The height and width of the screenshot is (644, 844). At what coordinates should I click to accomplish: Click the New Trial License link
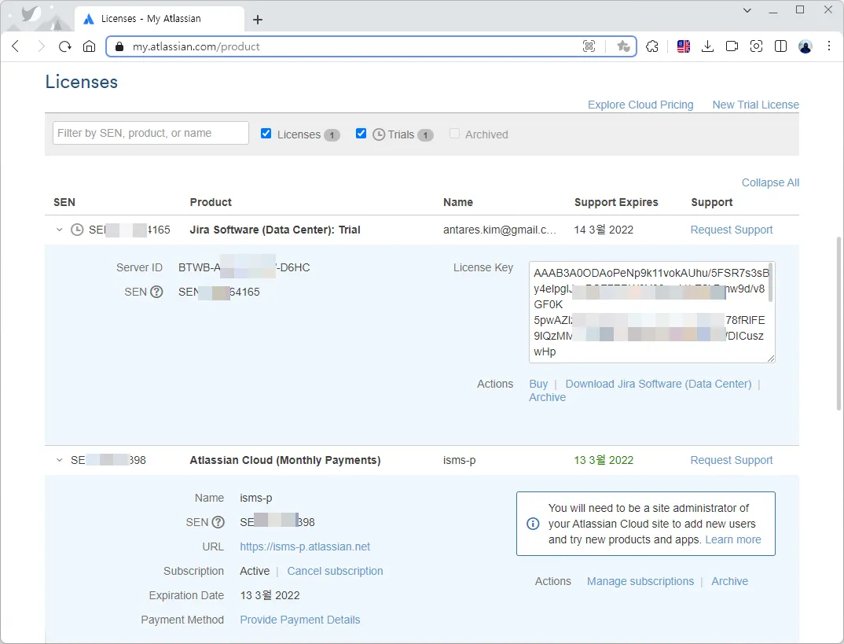coord(755,105)
